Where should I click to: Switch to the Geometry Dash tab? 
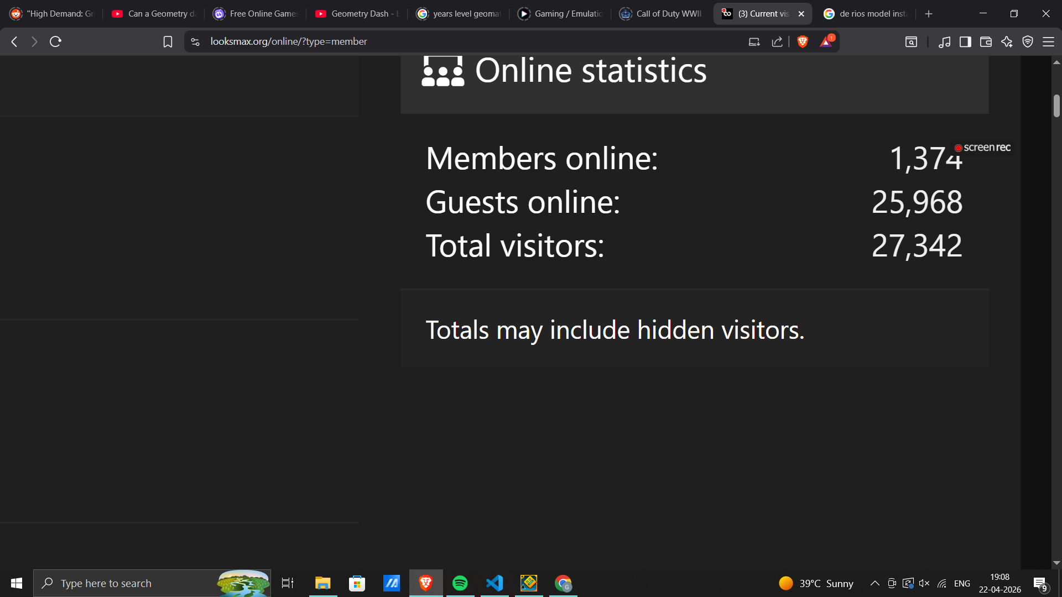[x=357, y=13]
